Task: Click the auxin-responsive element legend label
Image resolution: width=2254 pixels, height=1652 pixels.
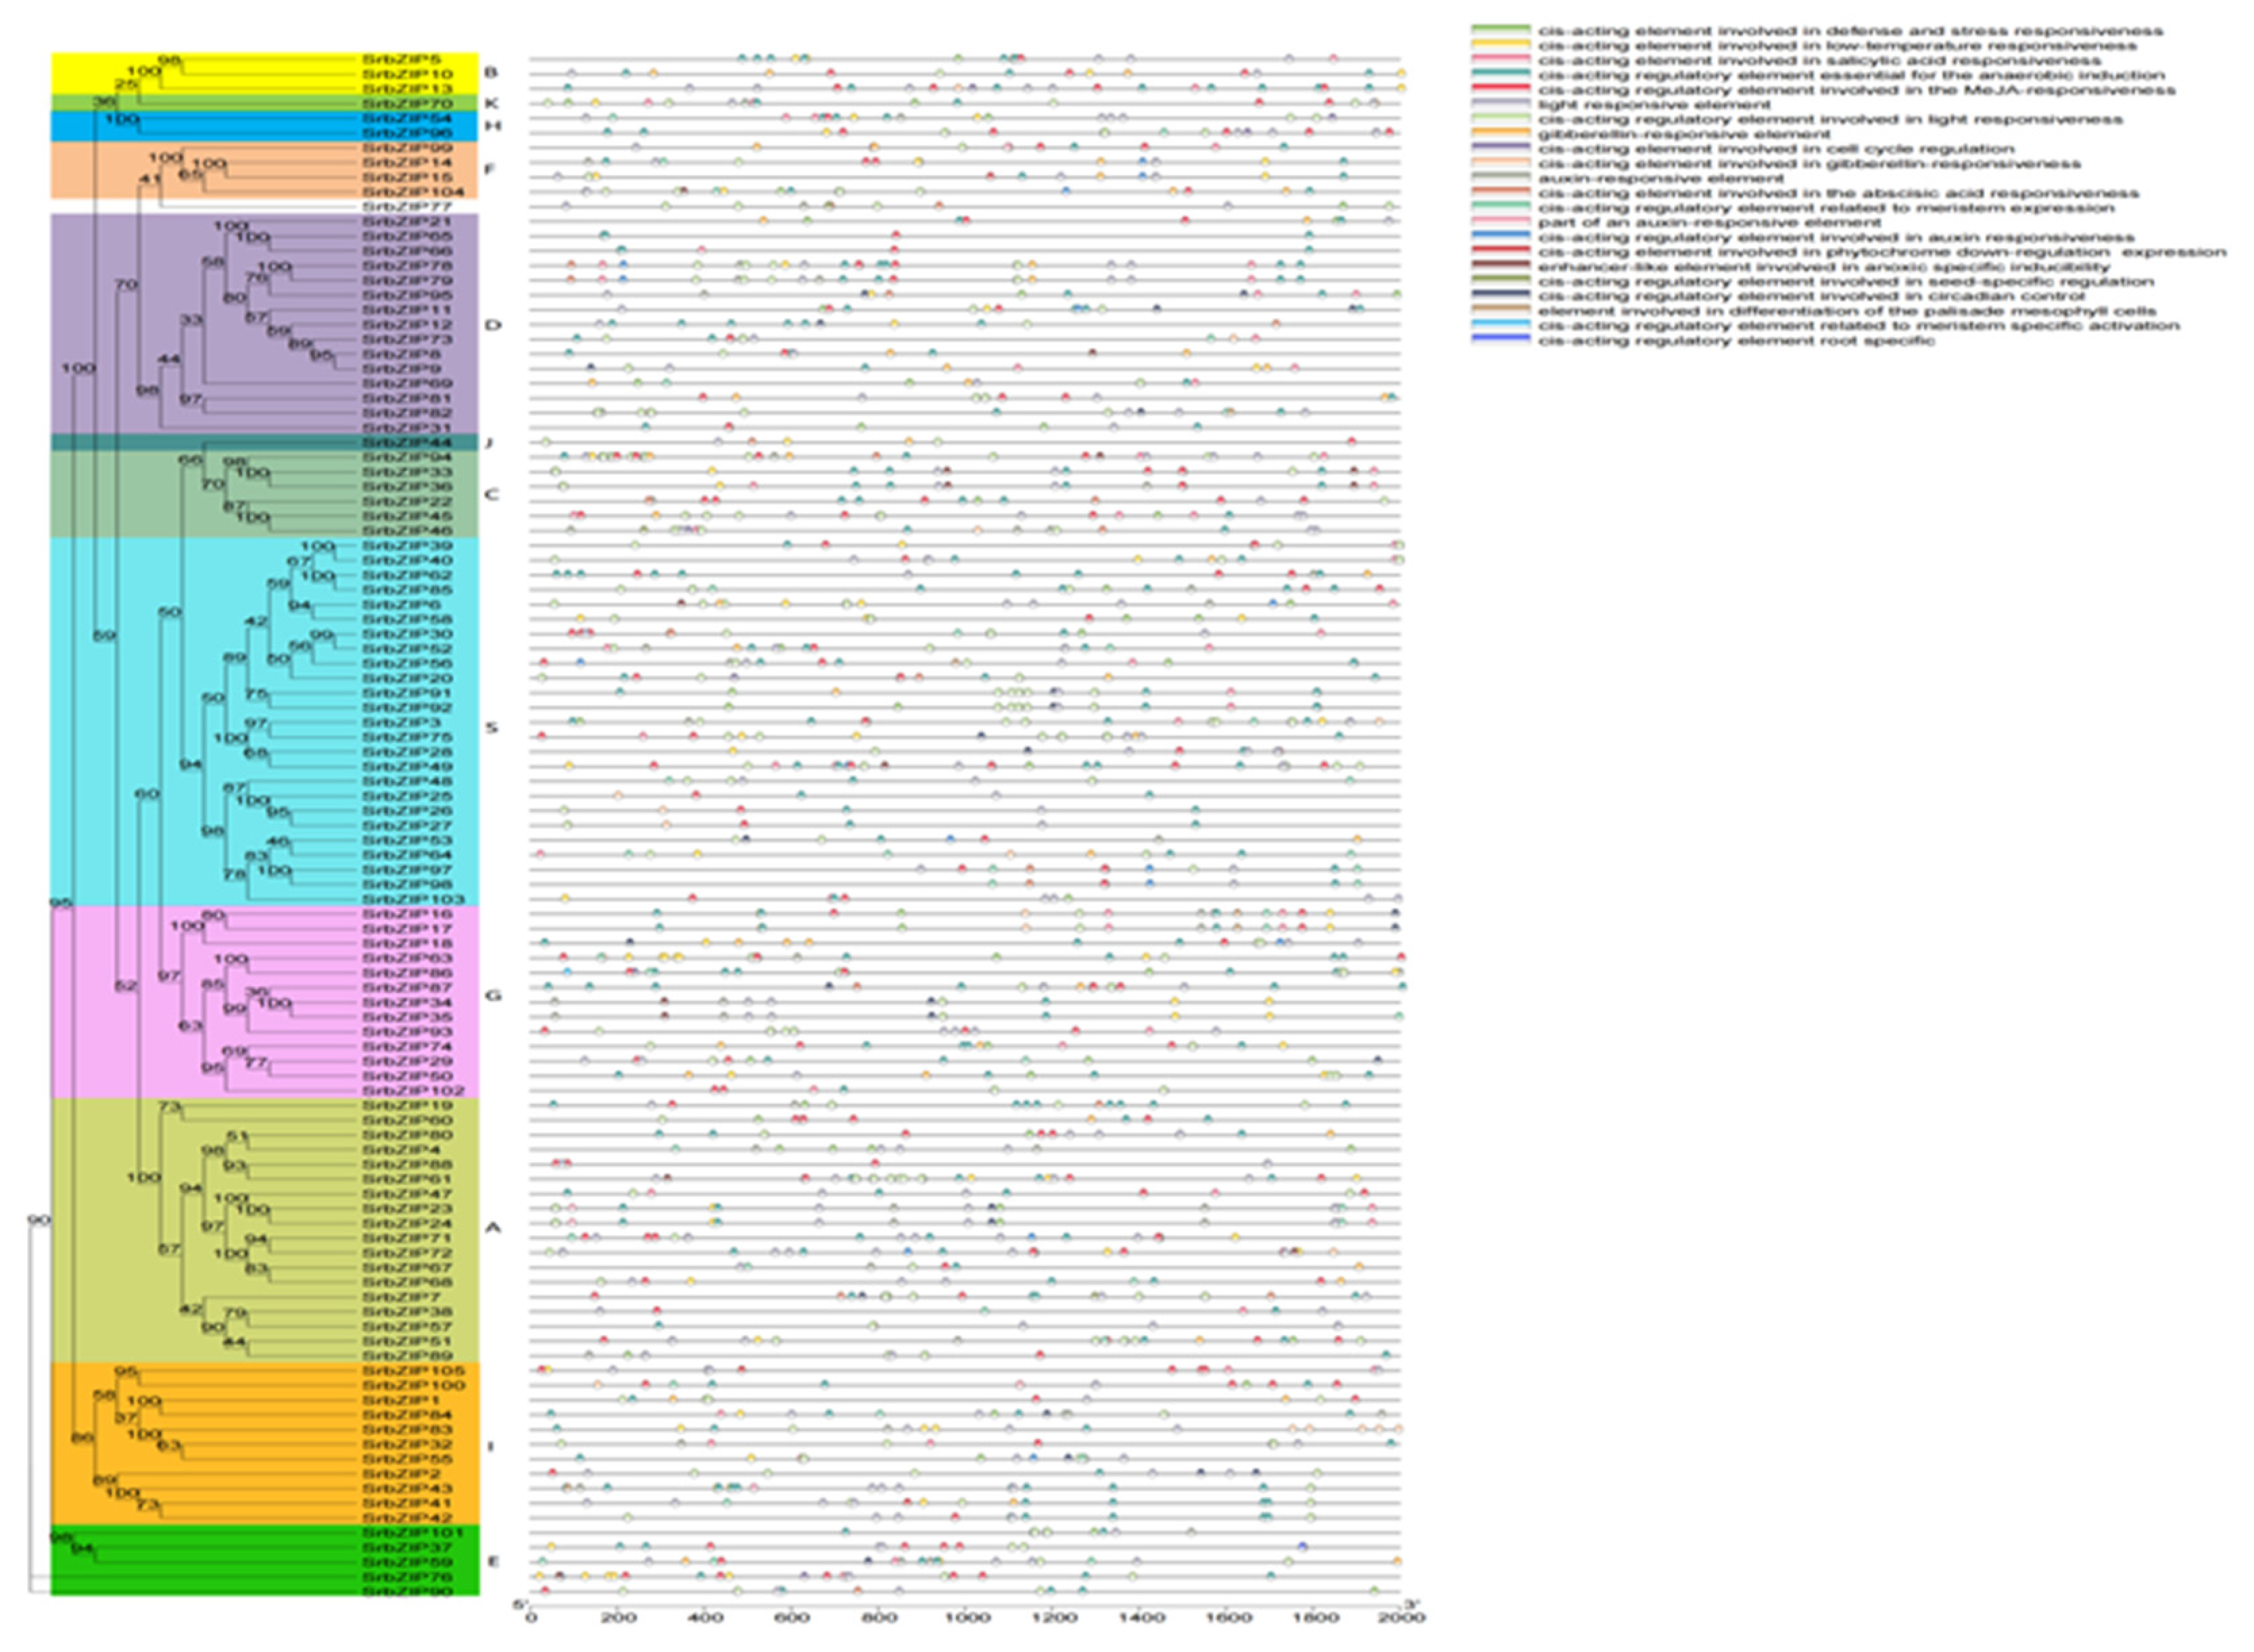Action: pyautogui.click(x=1660, y=178)
